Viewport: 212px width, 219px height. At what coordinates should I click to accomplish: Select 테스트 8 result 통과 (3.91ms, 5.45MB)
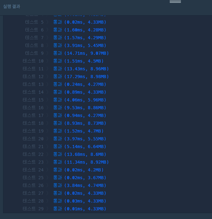(80, 45)
